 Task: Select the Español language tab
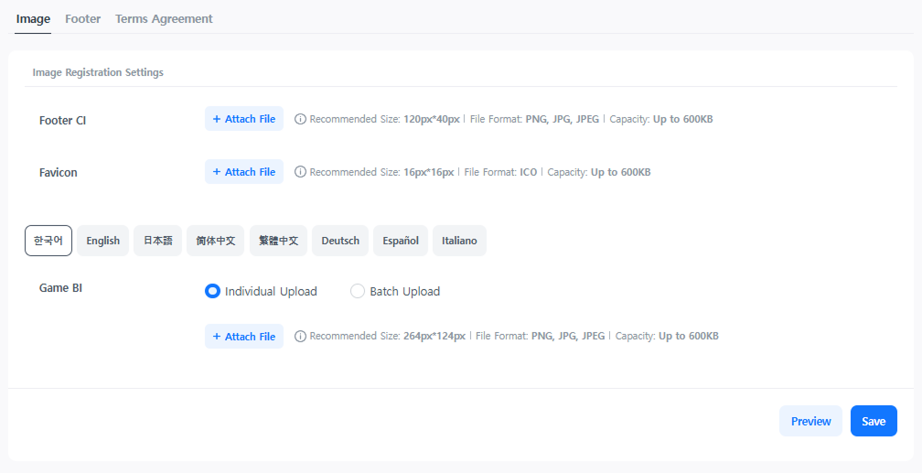(401, 241)
